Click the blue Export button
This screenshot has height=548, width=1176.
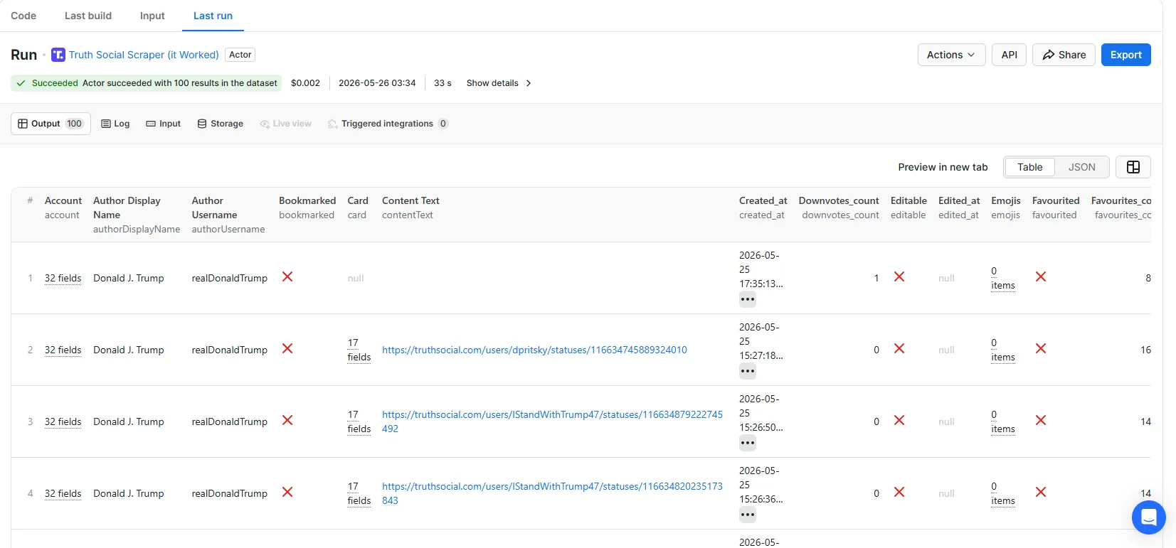(1125, 55)
